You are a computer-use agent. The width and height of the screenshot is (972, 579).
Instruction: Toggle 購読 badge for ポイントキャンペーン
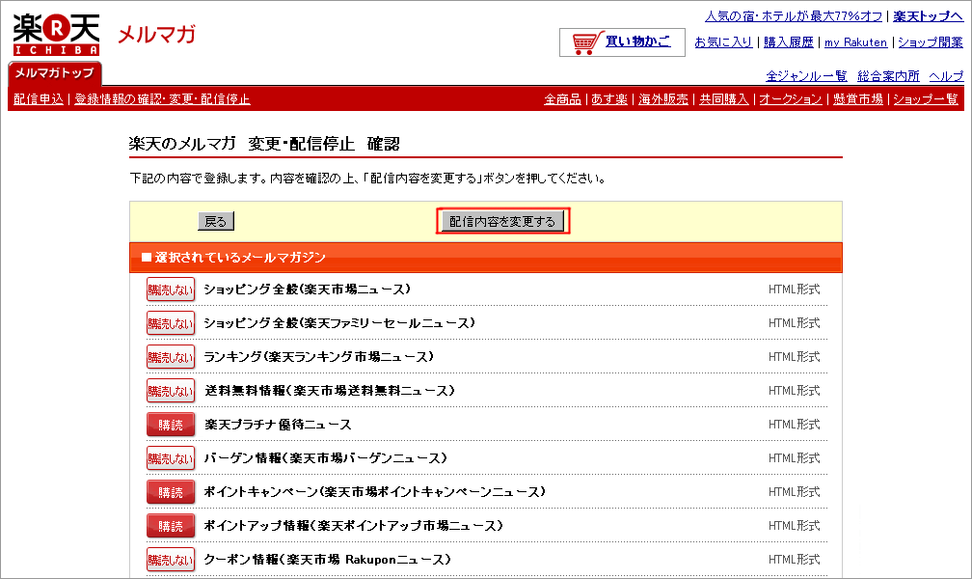171,493
